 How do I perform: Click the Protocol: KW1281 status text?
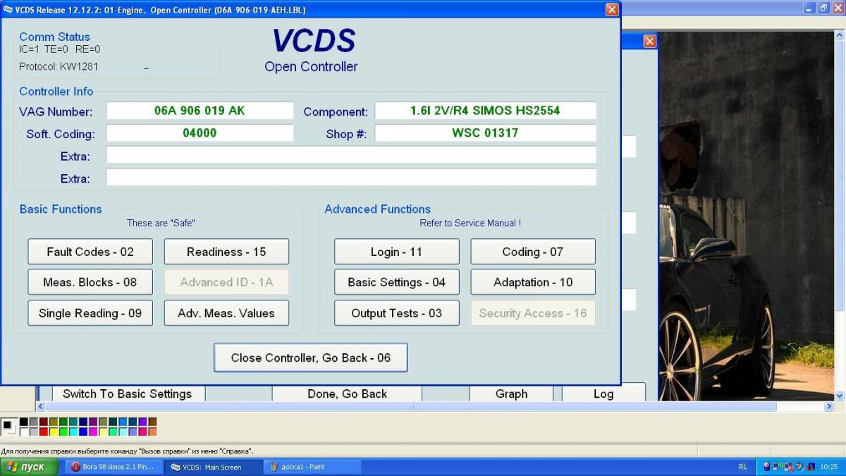[59, 67]
